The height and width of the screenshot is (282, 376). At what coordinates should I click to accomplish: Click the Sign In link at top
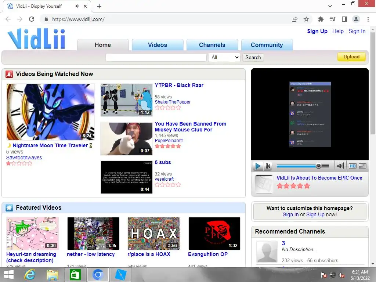pos(357,31)
